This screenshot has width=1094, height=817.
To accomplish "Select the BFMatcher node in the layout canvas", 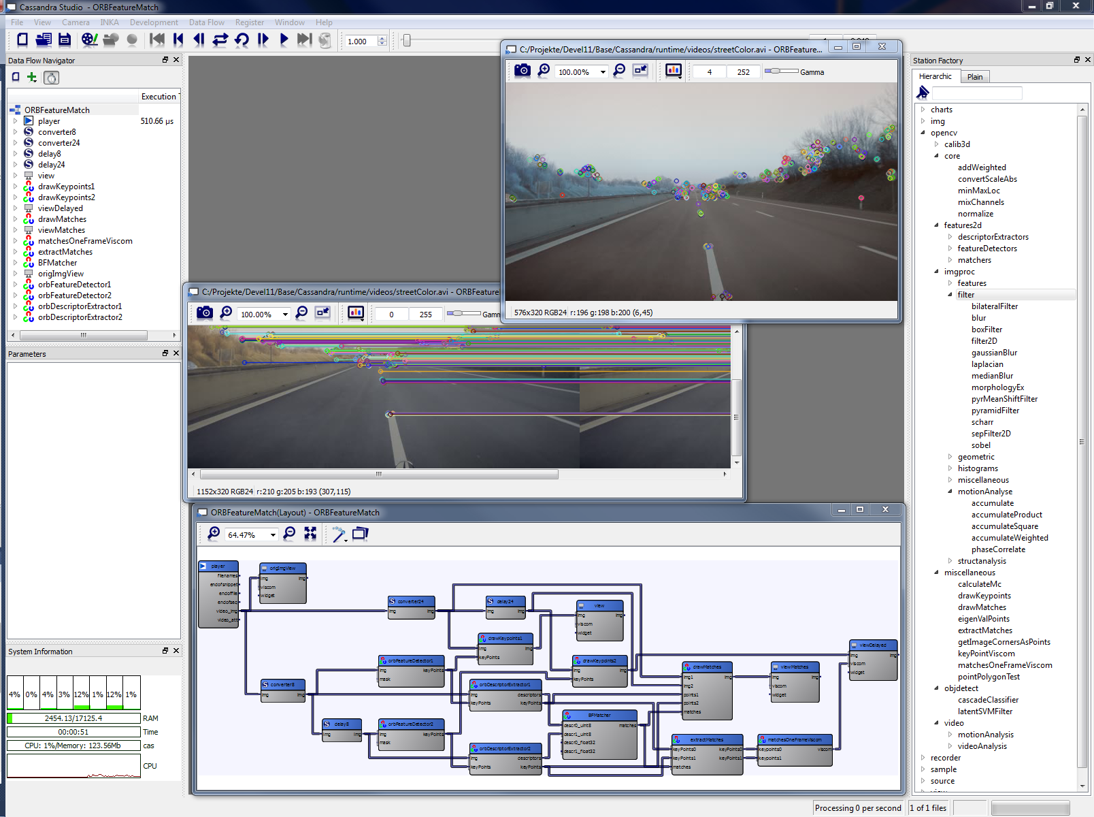I will coord(599,715).
